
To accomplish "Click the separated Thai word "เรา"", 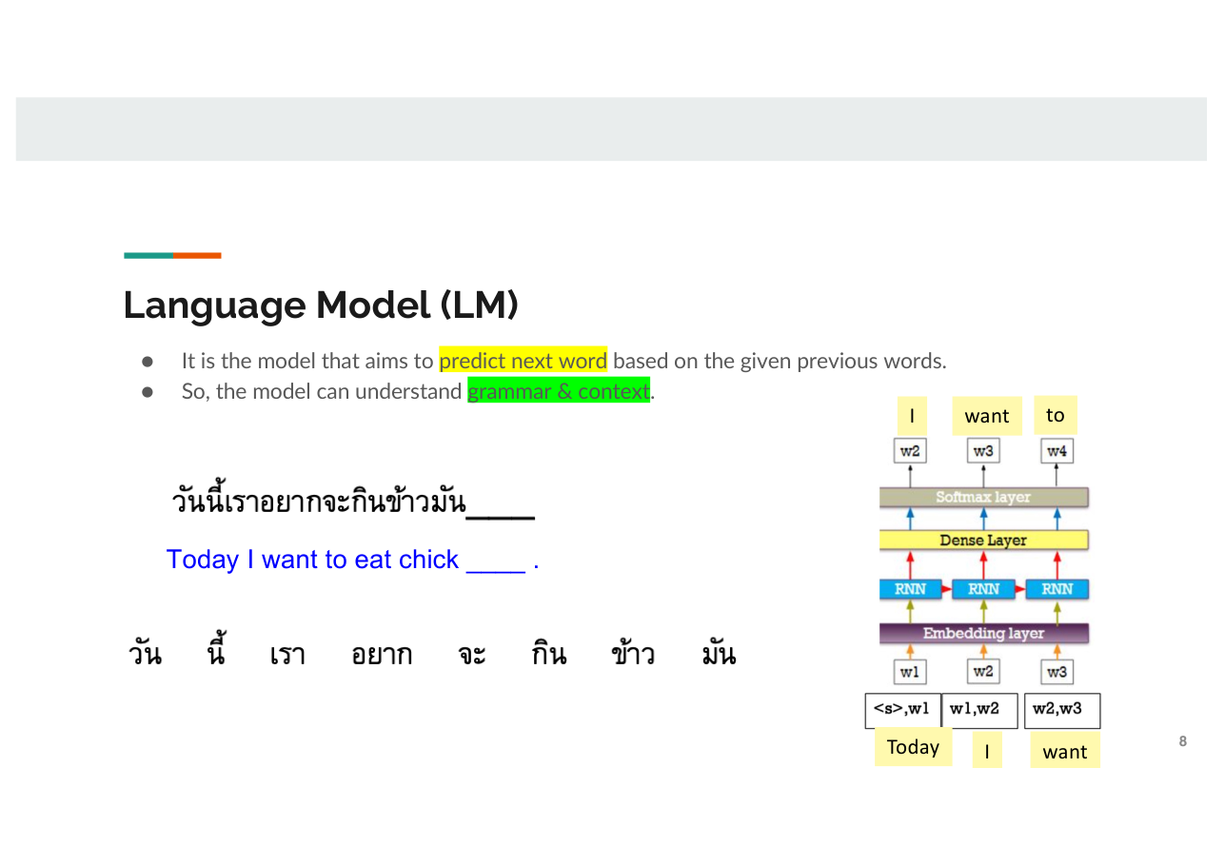I will [287, 656].
